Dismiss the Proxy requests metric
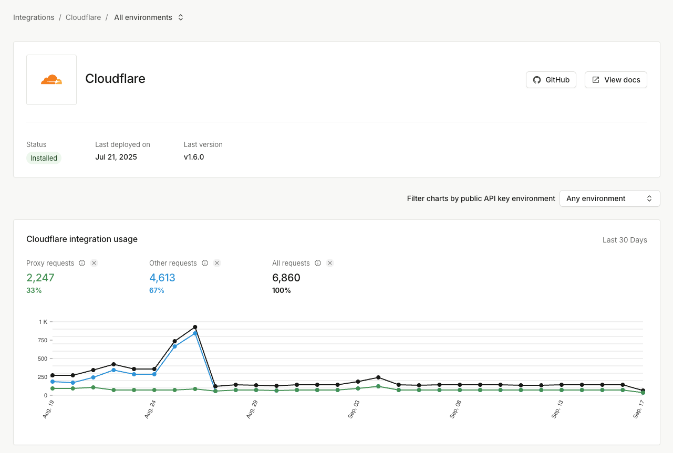Image resolution: width=673 pixels, height=453 pixels. [x=94, y=263]
